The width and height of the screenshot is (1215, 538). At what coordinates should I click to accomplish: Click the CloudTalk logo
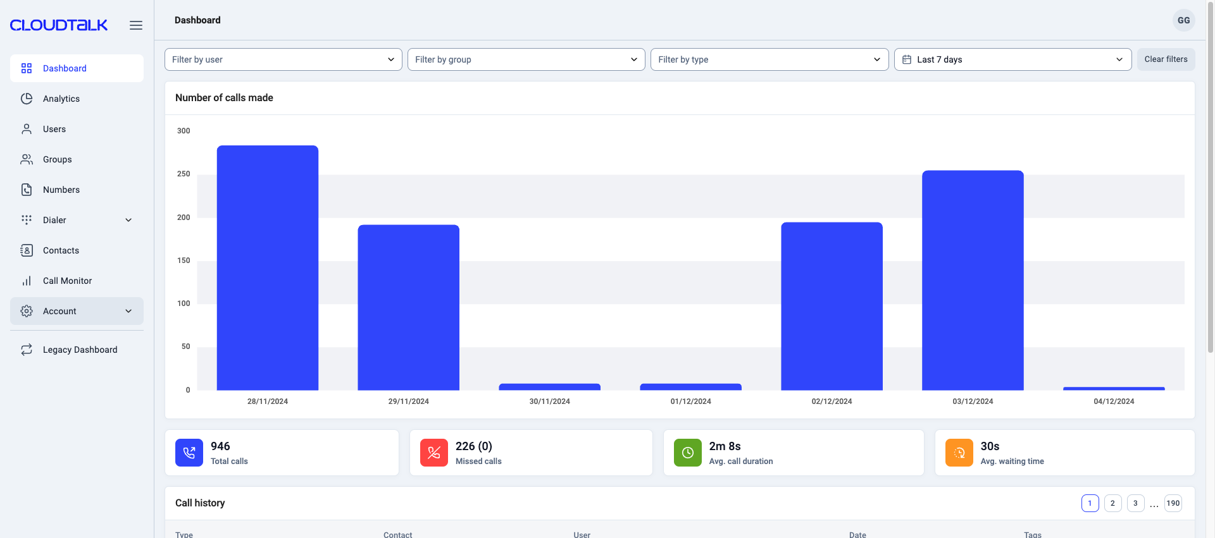pos(59,25)
